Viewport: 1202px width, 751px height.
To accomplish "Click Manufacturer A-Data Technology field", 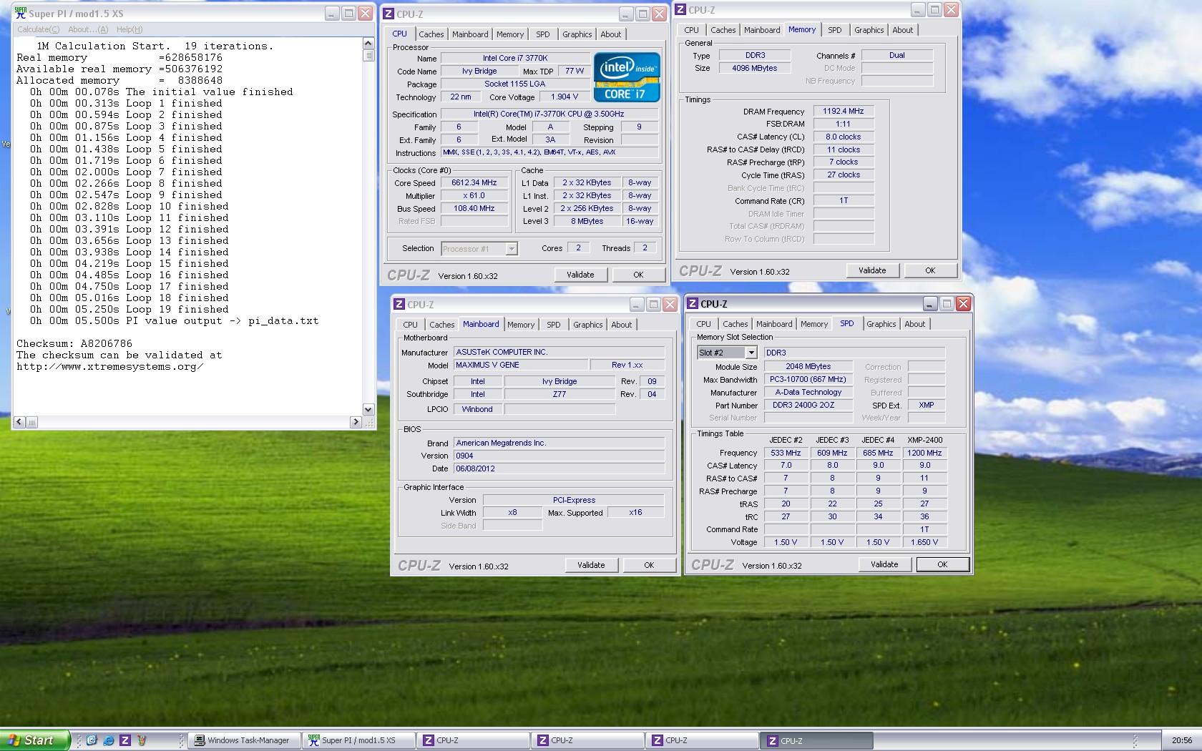I will click(808, 392).
